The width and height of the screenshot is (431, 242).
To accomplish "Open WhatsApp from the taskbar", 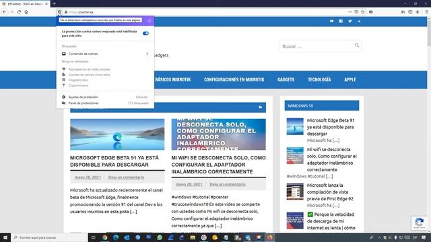I will tap(160, 237).
